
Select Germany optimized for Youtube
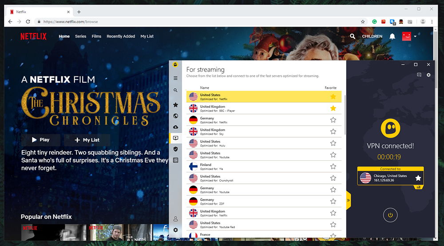click(x=264, y=190)
